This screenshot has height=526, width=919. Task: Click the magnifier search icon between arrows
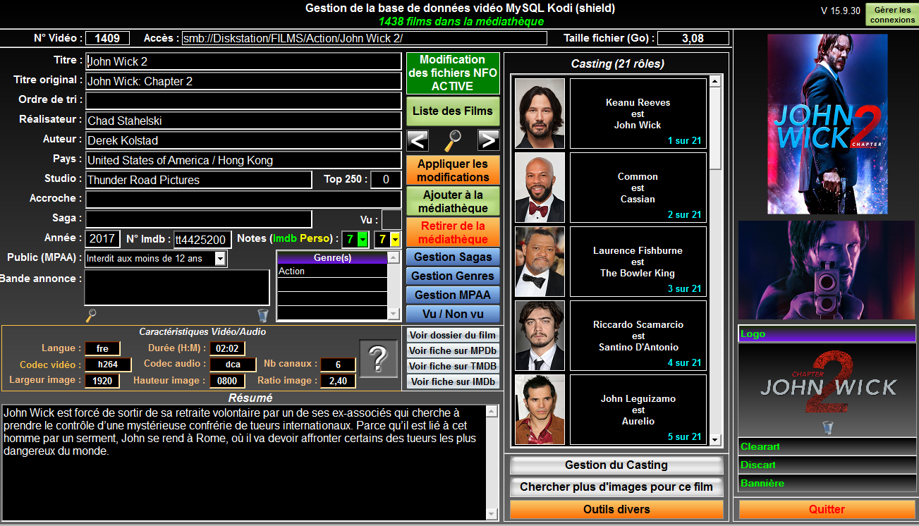(453, 140)
